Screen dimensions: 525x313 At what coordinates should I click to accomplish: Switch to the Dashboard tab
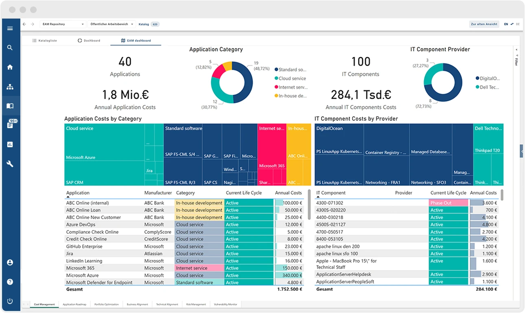[89, 41]
